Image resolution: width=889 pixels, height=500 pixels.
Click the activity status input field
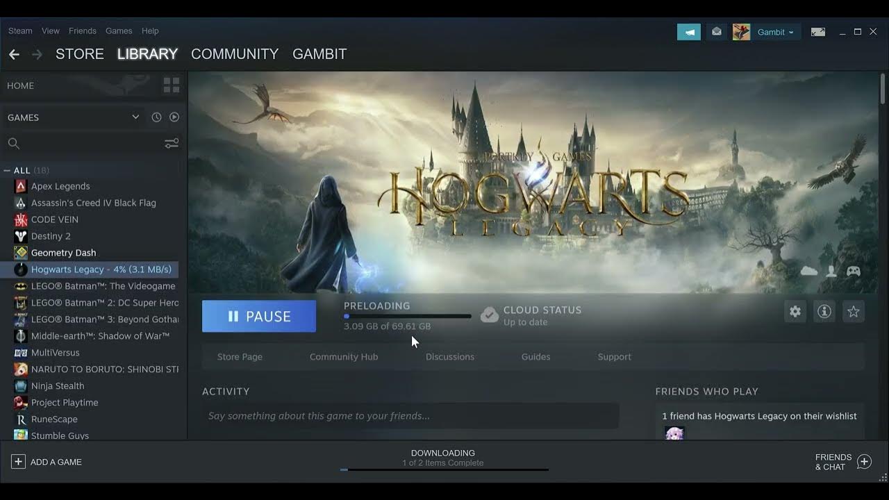[x=410, y=416]
